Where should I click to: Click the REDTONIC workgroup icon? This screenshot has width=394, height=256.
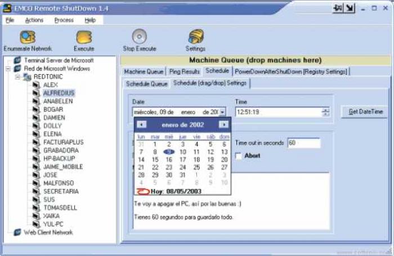click(x=27, y=77)
